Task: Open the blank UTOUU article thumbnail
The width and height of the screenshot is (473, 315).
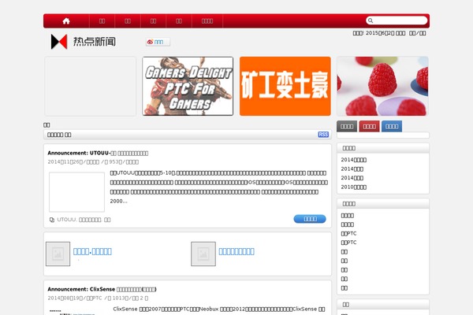Action: pos(77,192)
